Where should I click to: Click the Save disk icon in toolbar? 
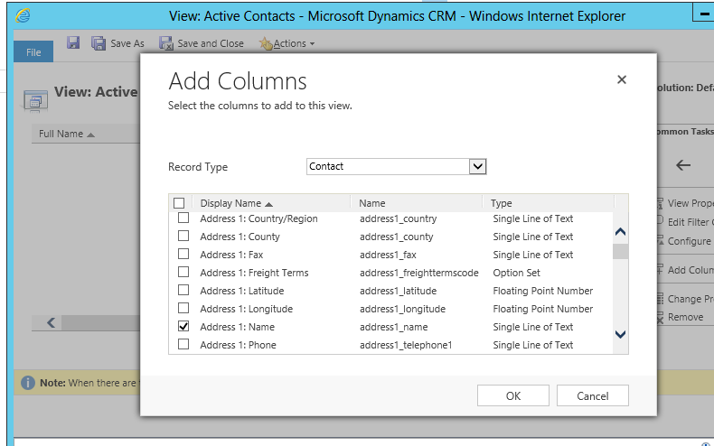pos(73,43)
